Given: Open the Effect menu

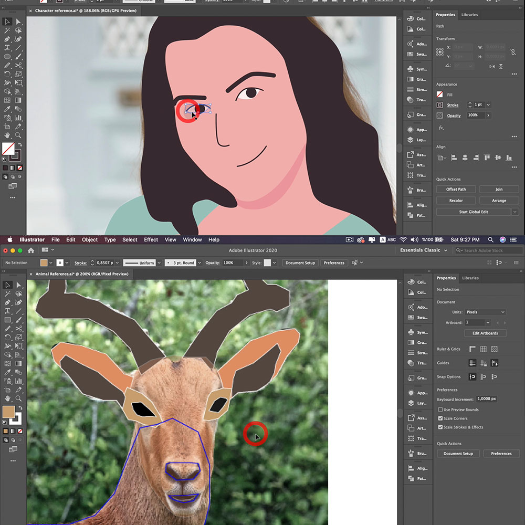Looking at the screenshot, I should pos(151,240).
